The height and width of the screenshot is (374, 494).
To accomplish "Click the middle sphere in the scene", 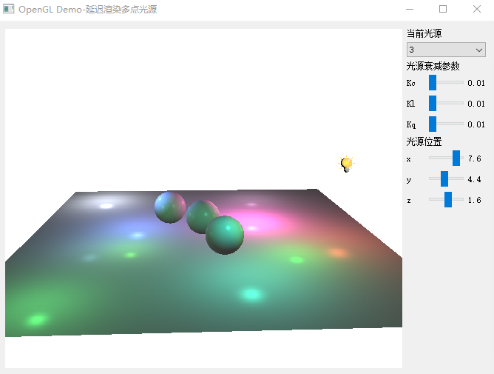I will [200, 216].
